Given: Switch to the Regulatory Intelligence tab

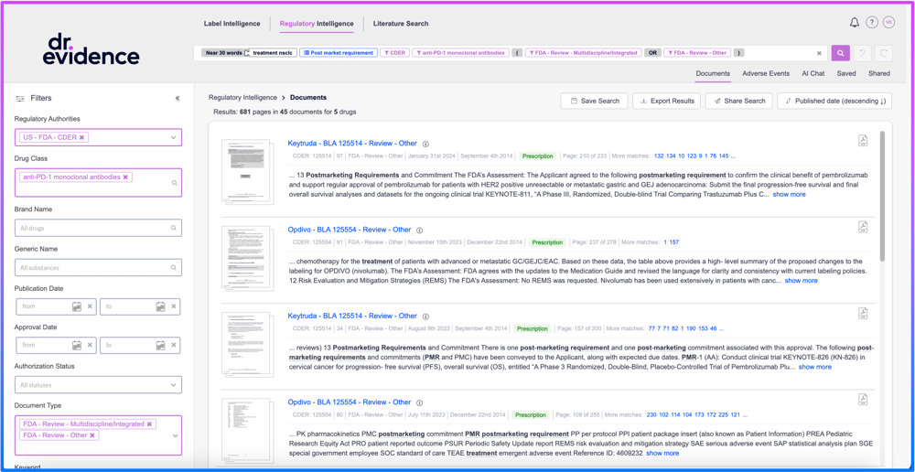Looking at the screenshot, I should (x=317, y=24).
